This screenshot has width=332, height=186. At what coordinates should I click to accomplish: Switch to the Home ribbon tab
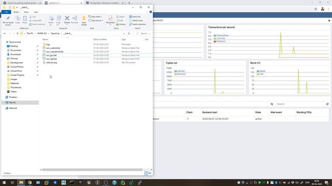16,12
